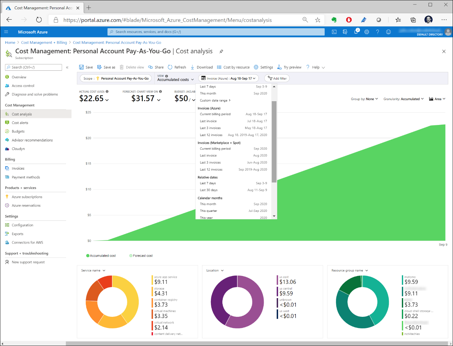Viewport: 453px width, 346px height.
Task: Add the page to browser favorites
Action: point(318,20)
